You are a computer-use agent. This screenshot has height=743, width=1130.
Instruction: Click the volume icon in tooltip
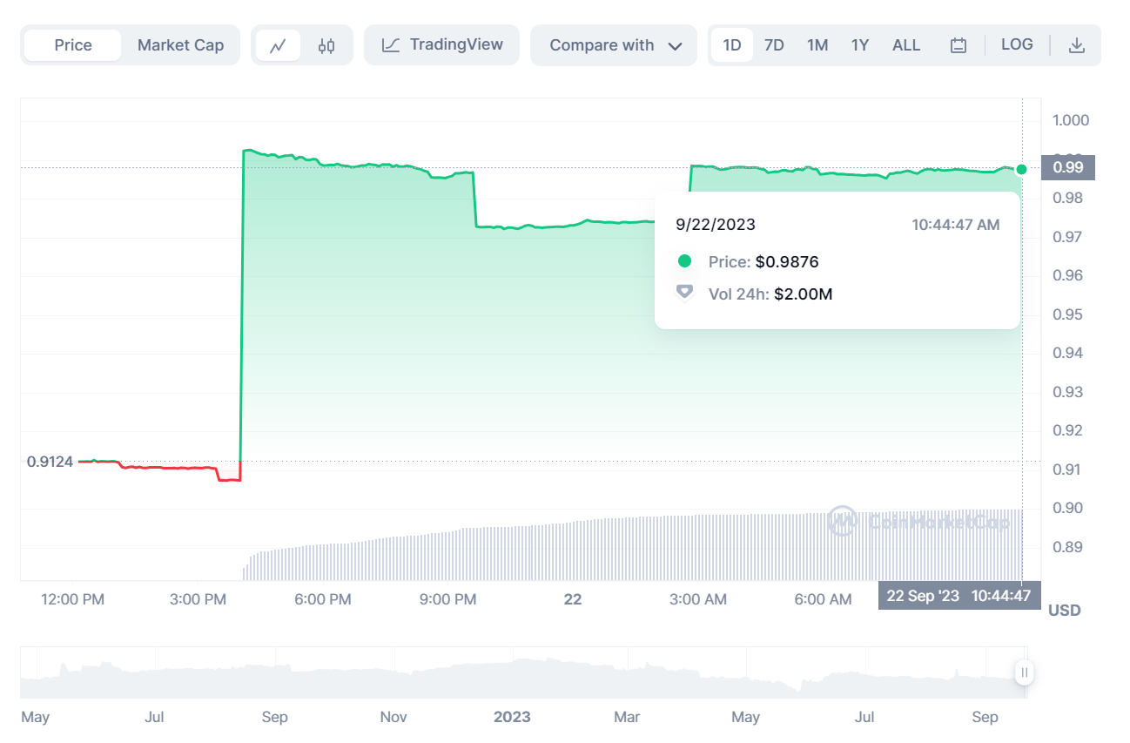pyautogui.click(x=685, y=293)
